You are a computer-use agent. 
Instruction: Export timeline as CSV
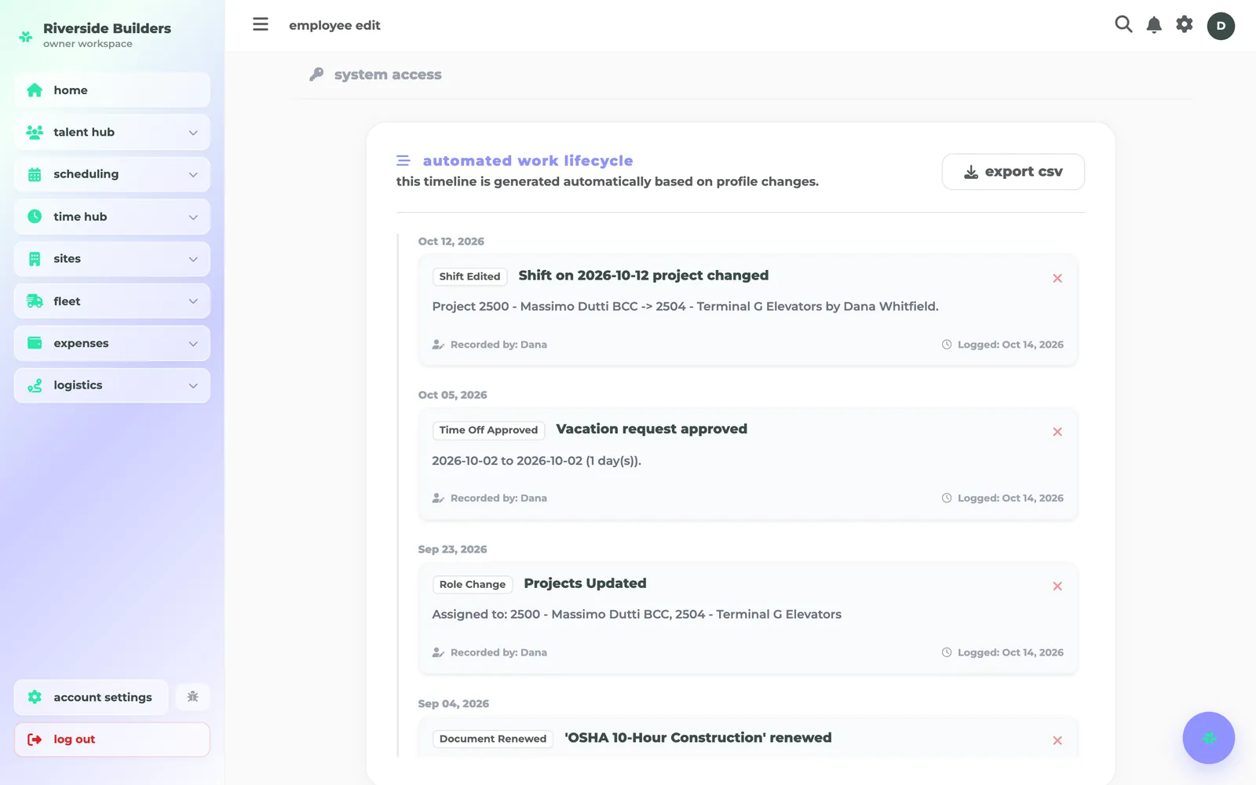click(x=1013, y=172)
